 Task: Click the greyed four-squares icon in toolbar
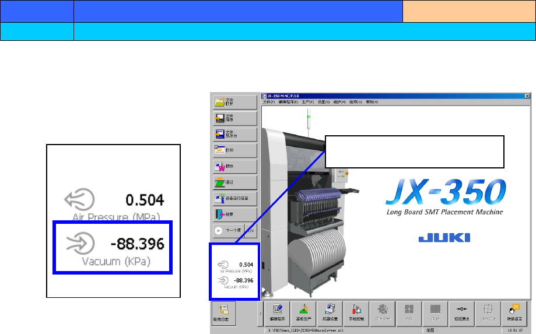(x=409, y=313)
